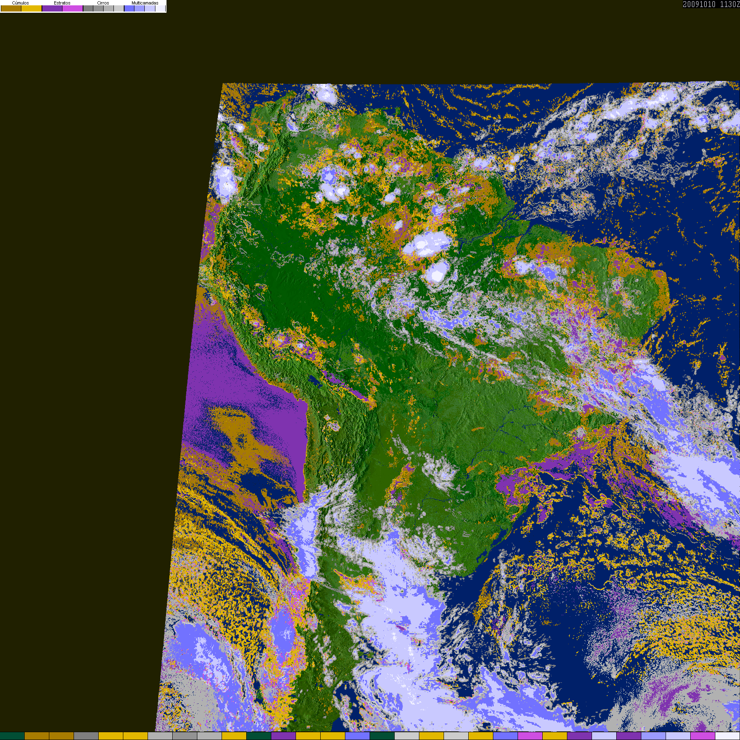The image size is (740, 740).
Task: Click the magenta Estratos legend swatch
Action: click(72, 8)
